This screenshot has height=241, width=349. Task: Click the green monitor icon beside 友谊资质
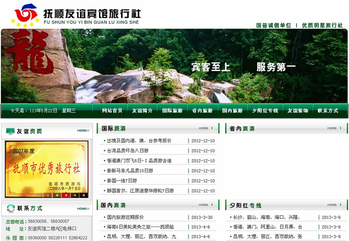tap(10, 131)
